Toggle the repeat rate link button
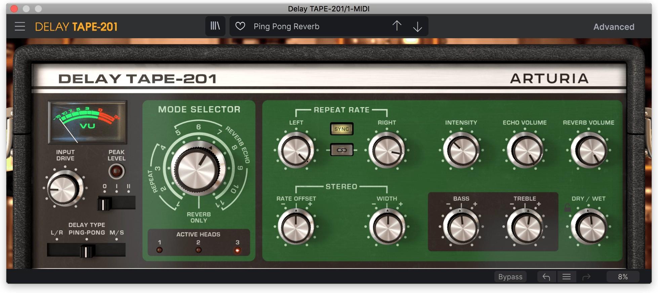Image resolution: width=658 pixels, height=293 pixels. (x=342, y=150)
